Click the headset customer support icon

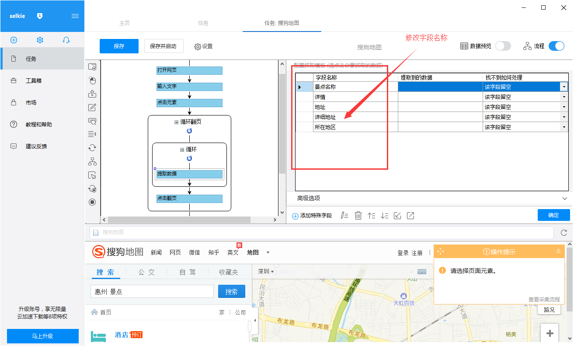(66, 40)
